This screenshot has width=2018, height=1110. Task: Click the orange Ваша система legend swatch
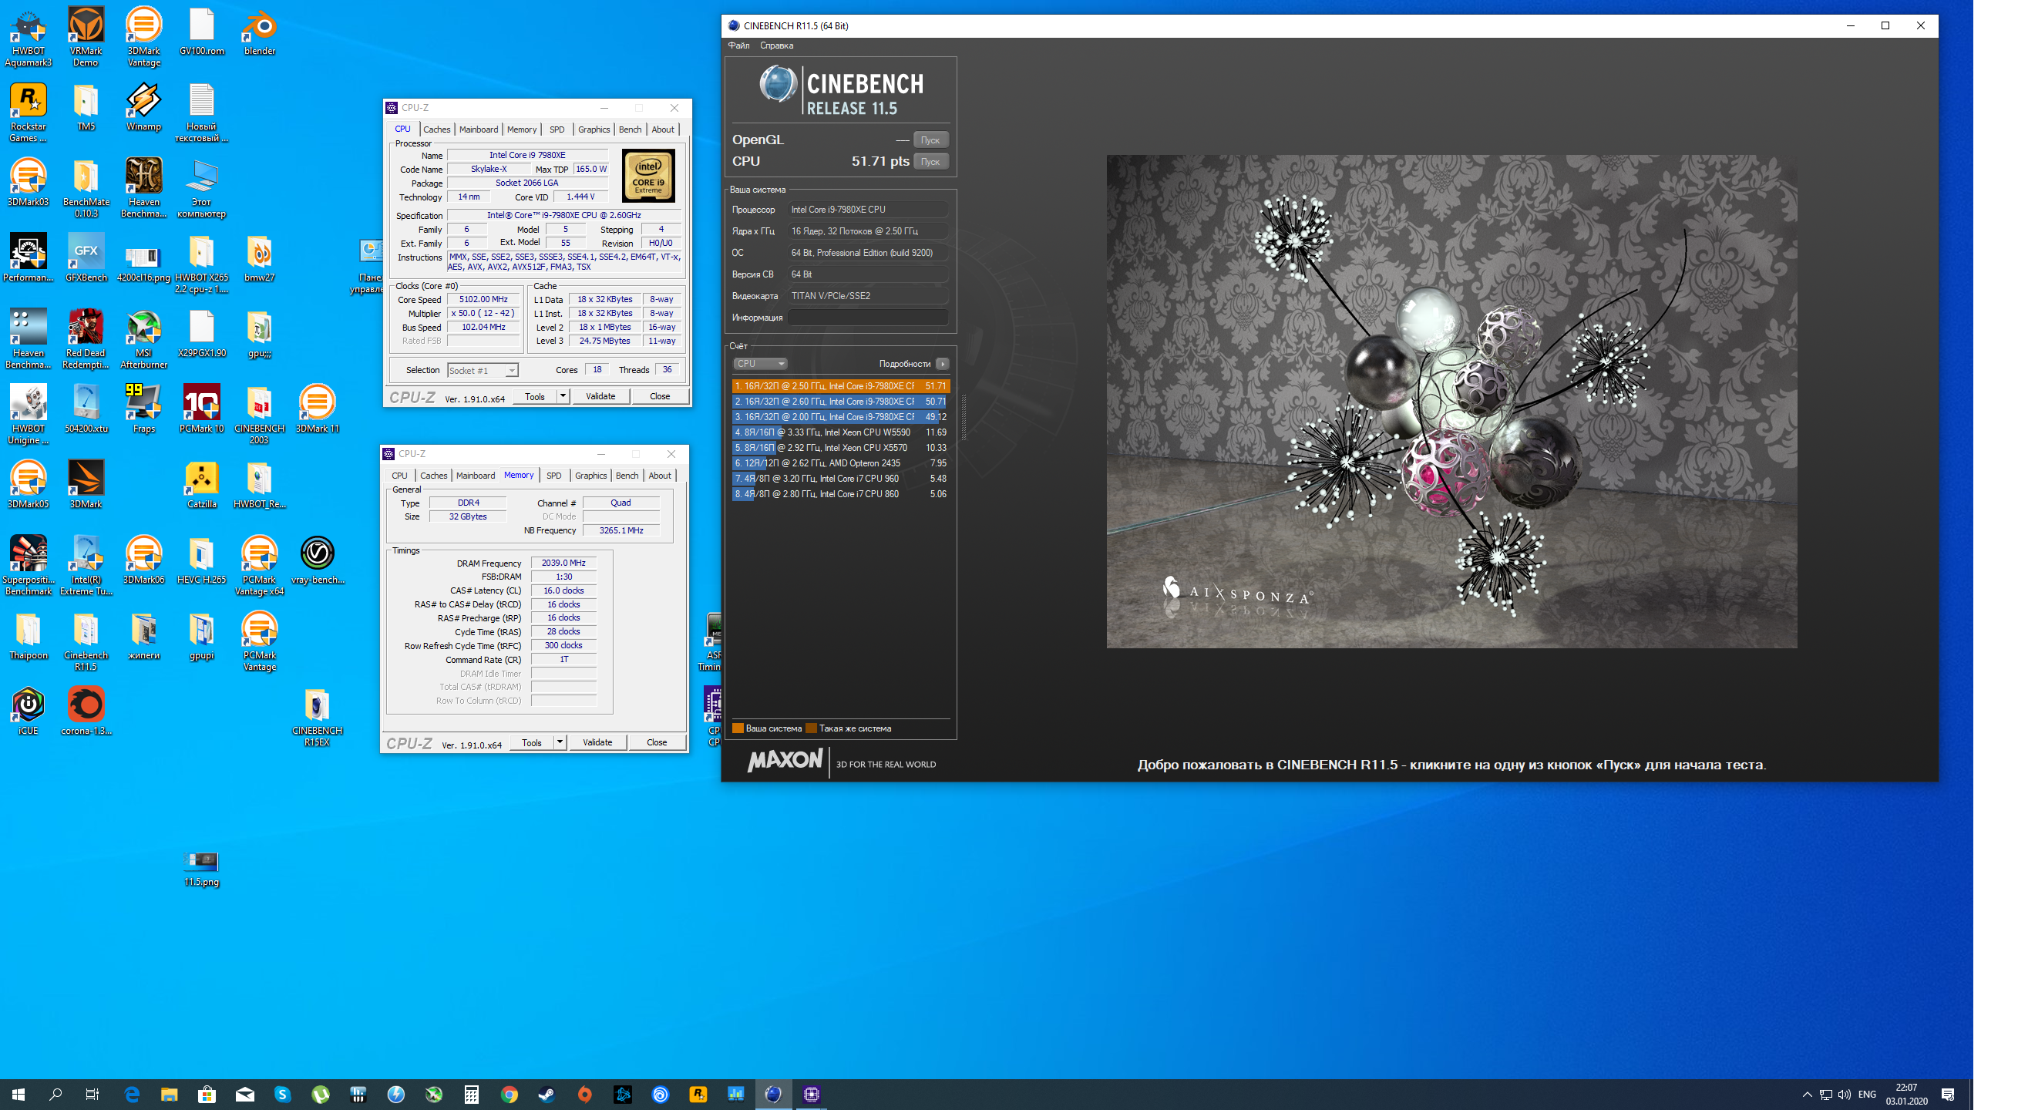(737, 728)
